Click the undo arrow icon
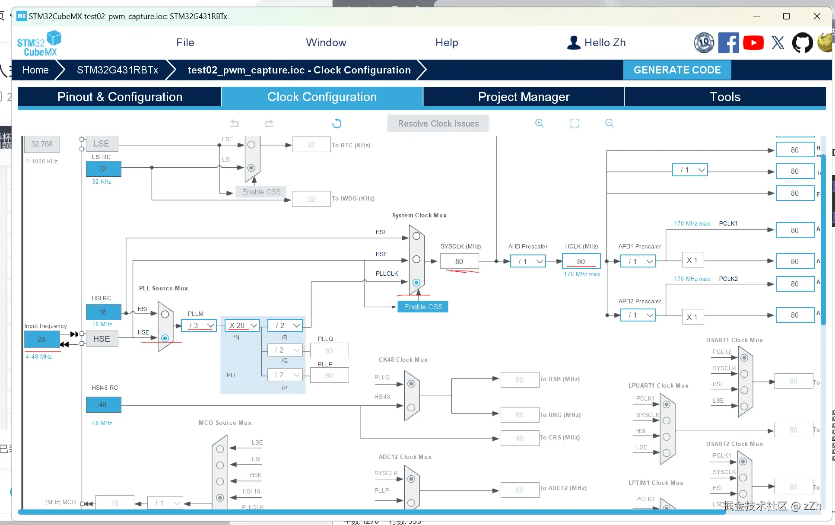The height and width of the screenshot is (525, 835). click(x=234, y=124)
